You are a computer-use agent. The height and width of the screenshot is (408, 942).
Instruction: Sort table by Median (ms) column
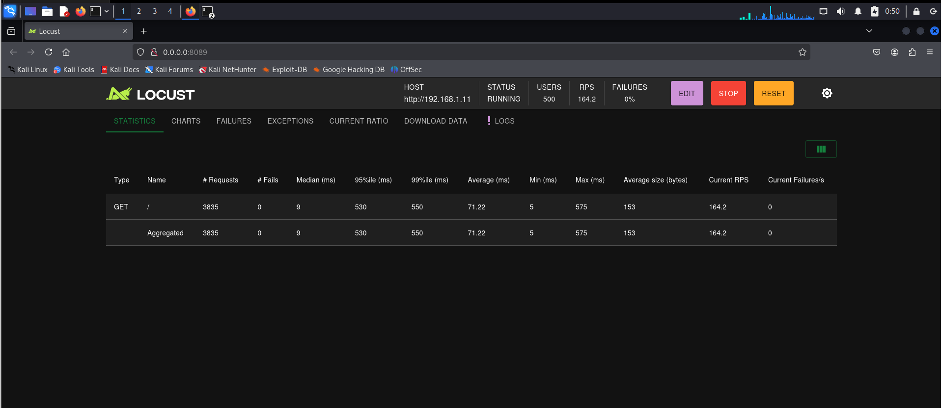[x=316, y=180]
